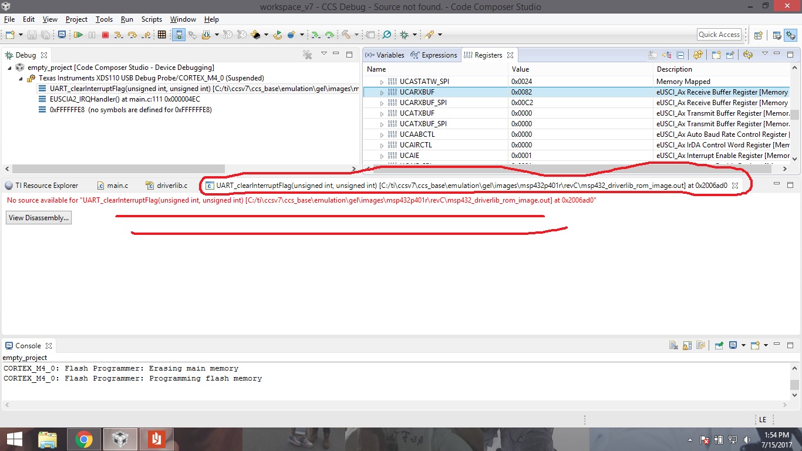
Task: Select the UART_clearInterruptFlag stack frame in Debug
Action: pos(198,89)
